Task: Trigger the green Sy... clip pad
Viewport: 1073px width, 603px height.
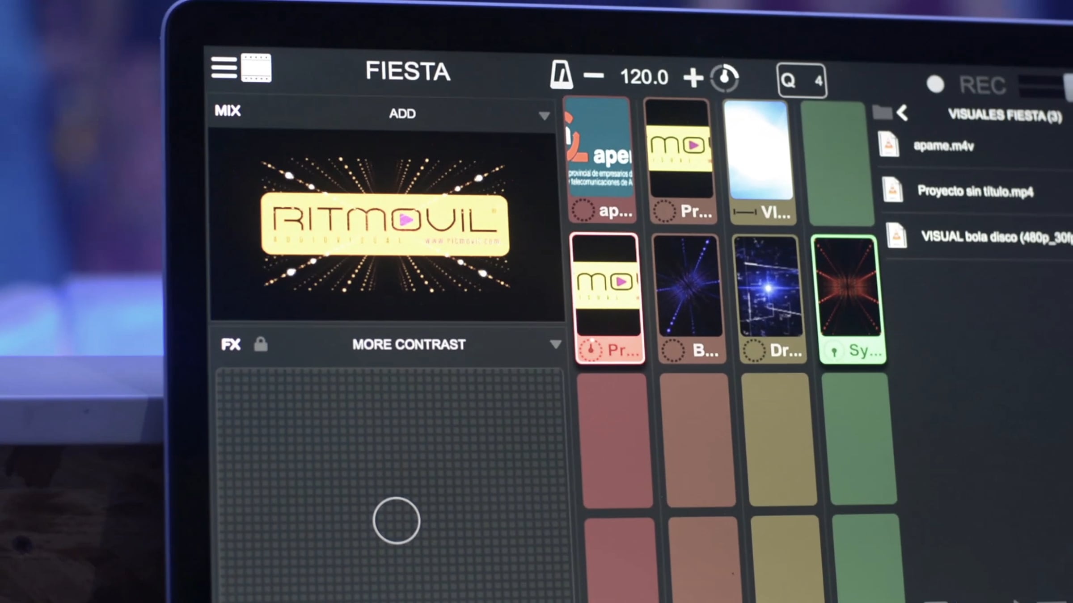Action: coord(848,298)
